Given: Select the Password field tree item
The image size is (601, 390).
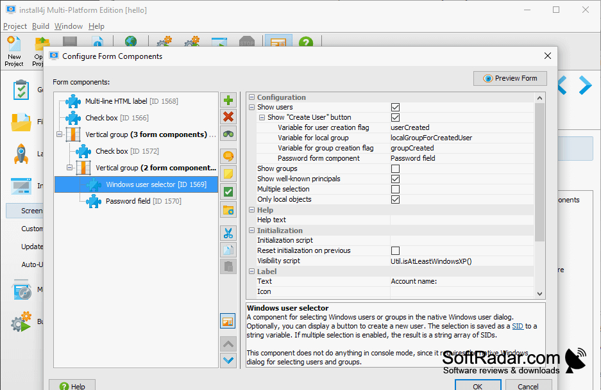Looking at the screenshot, I should (x=143, y=201).
